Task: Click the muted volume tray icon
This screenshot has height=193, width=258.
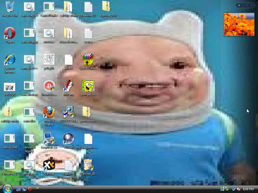Action: [x=239, y=189]
